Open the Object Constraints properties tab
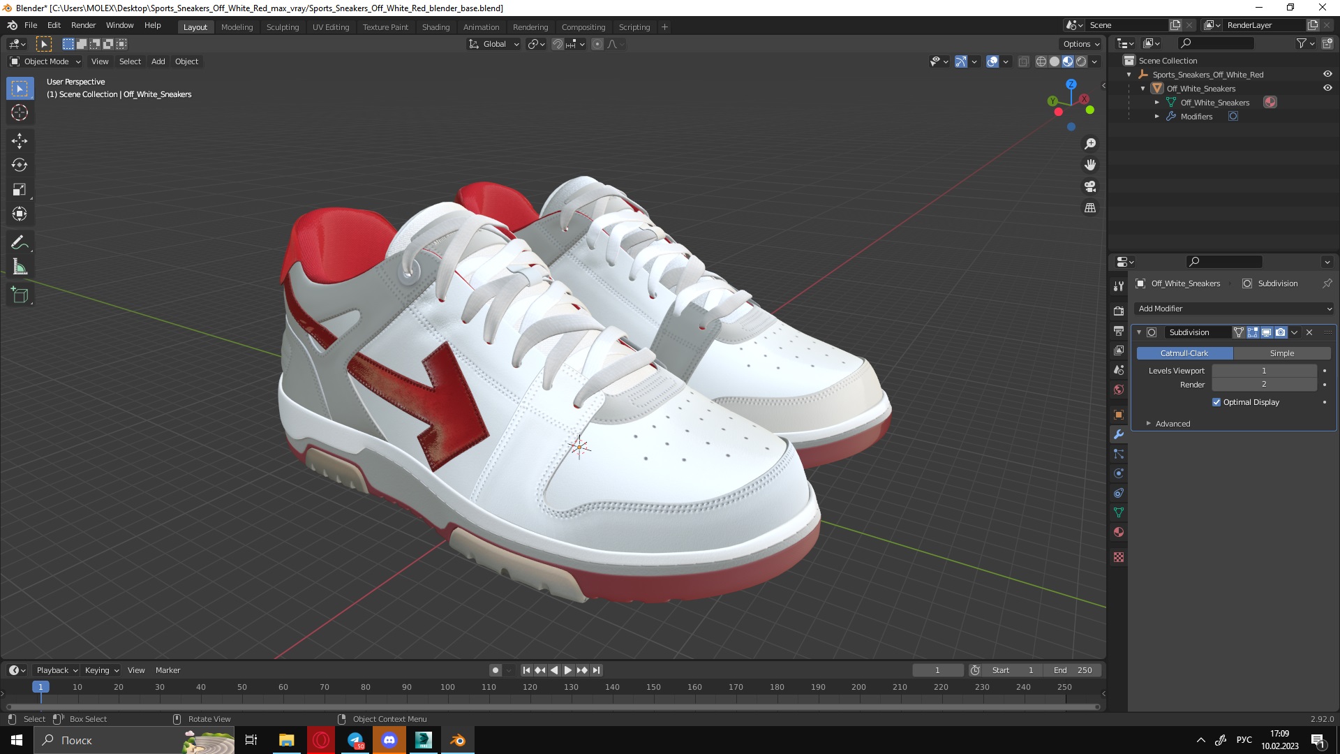The image size is (1340, 754). click(1119, 493)
